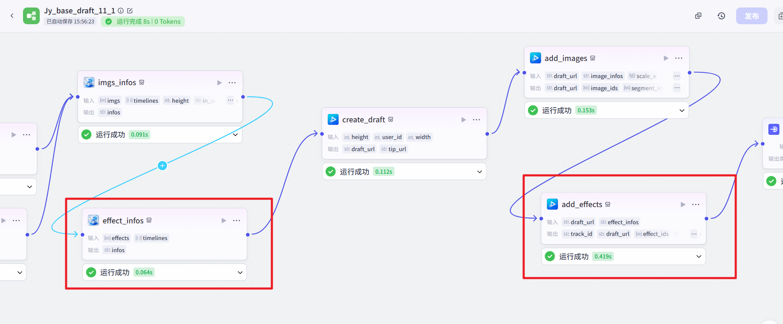Expand the create_draft run result chevron
The width and height of the screenshot is (783, 324).
coord(479,172)
